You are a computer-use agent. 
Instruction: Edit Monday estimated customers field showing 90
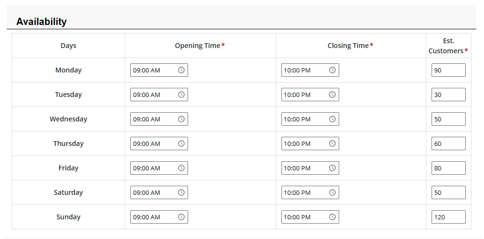click(x=448, y=70)
